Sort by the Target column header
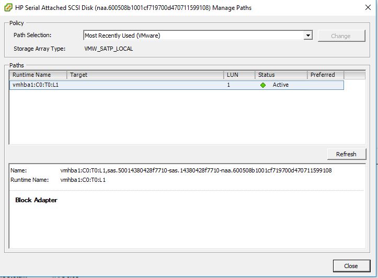Image resolution: width=378 pixels, height=278 pixels. click(145, 75)
